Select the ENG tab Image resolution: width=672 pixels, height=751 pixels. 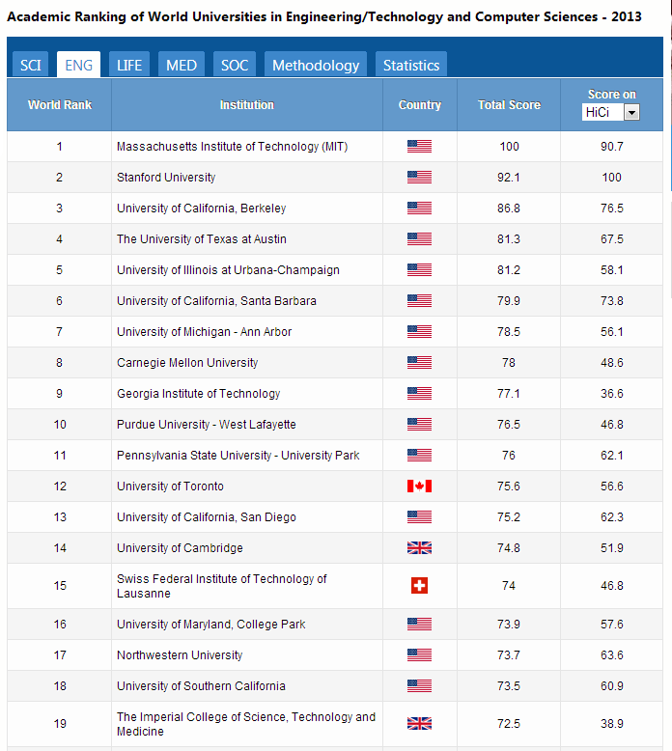[78, 65]
